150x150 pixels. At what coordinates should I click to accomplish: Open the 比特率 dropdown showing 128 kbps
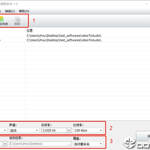(88, 130)
